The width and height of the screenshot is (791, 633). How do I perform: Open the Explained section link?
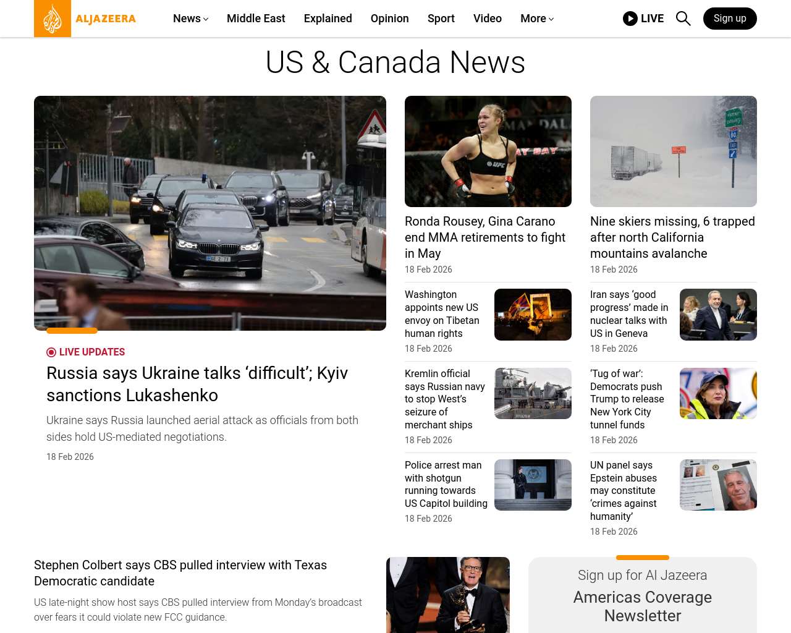click(328, 19)
